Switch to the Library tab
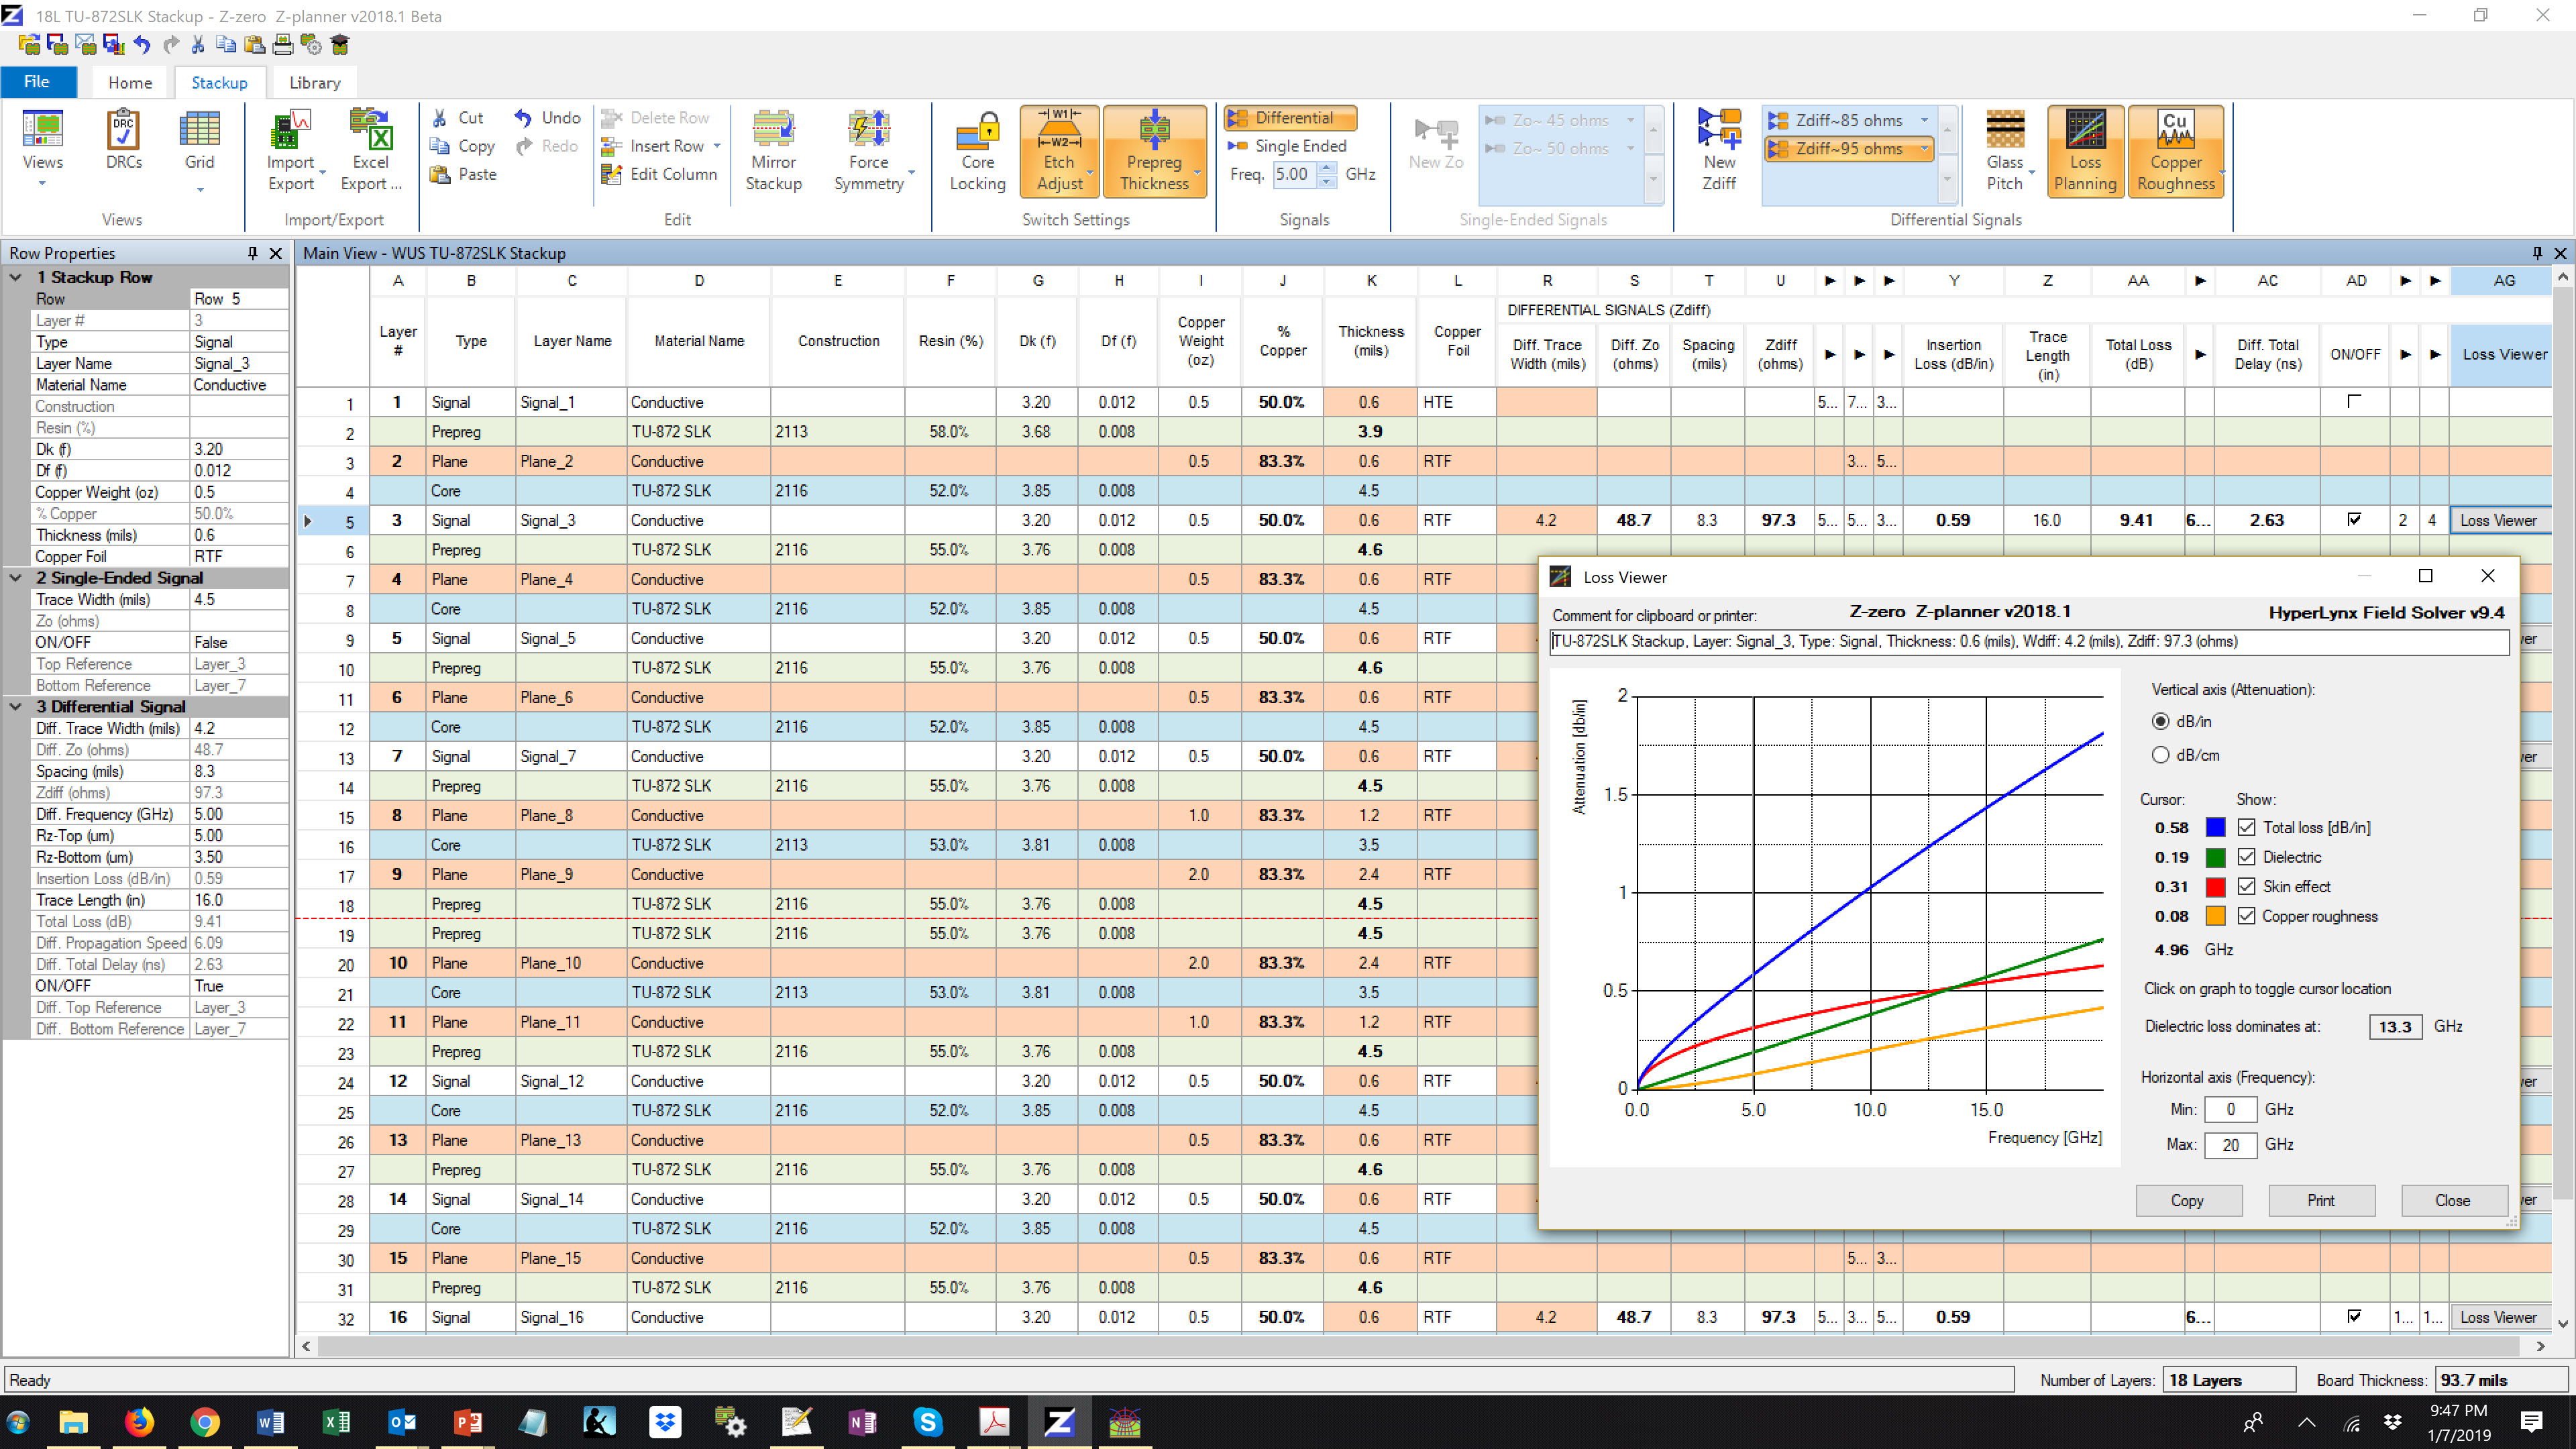 pyautogui.click(x=314, y=83)
